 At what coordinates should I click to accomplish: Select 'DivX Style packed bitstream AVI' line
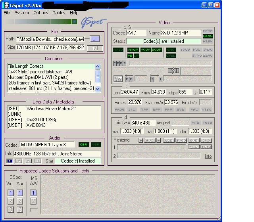pos(51,72)
